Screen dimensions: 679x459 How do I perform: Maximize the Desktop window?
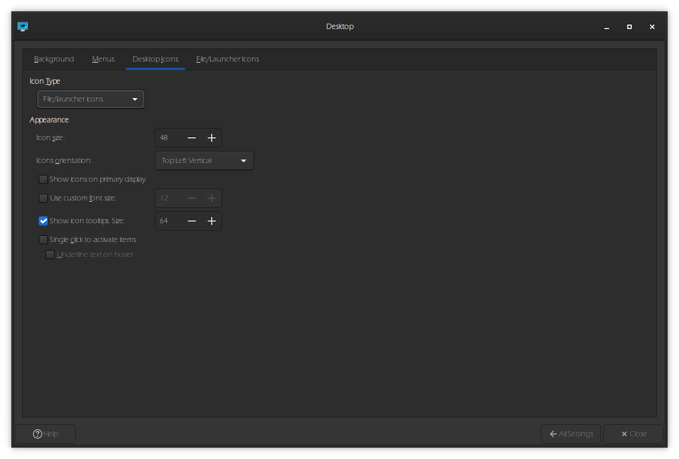pyautogui.click(x=629, y=27)
